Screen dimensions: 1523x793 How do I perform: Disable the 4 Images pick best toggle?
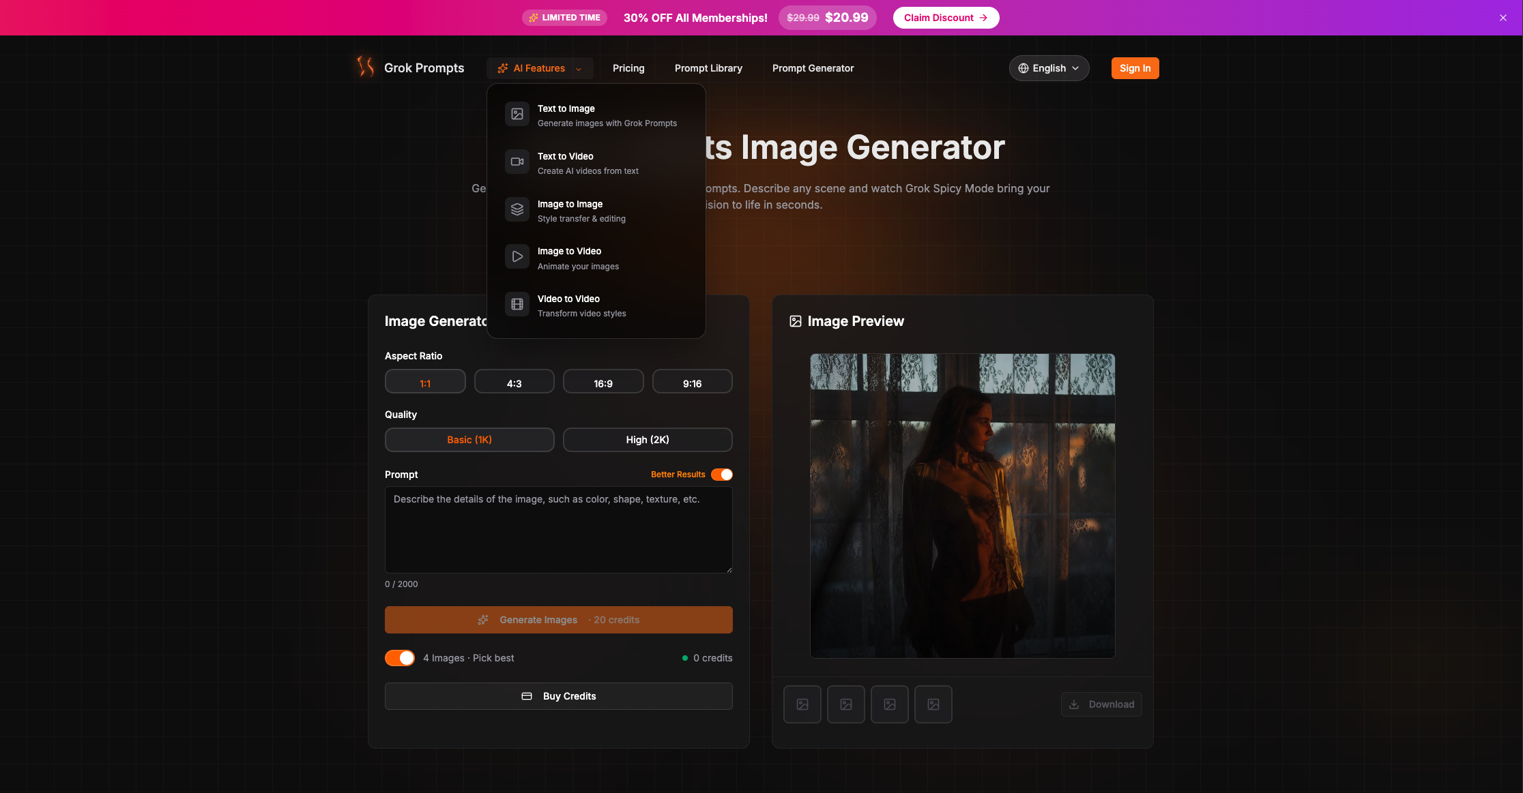tap(400, 658)
